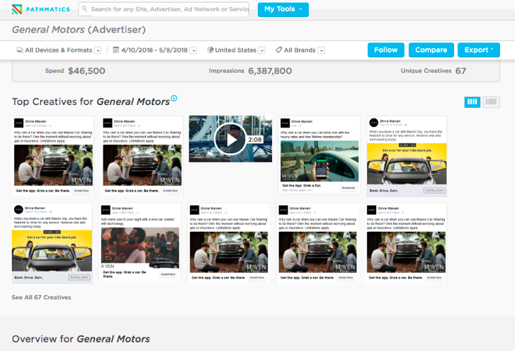The width and height of the screenshot is (515, 351).
Task: Expand the All Devices & Formats filter
Action: point(98,50)
